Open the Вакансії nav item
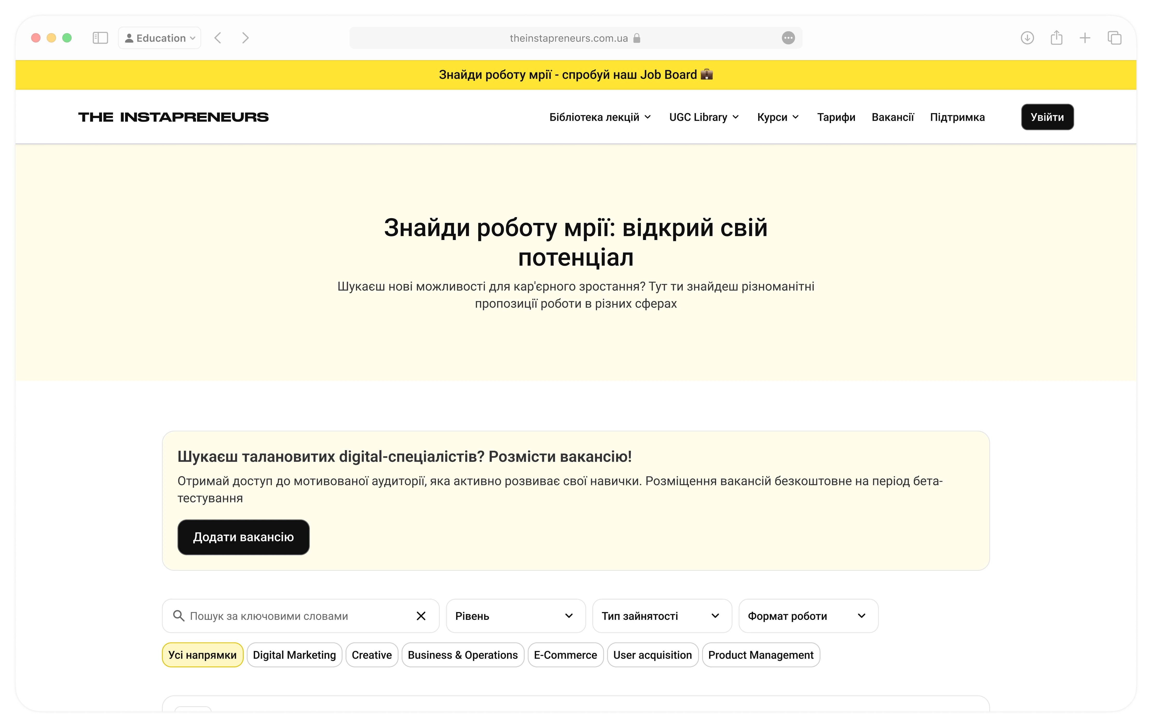1152x727 pixels. pyautogui.click(x=892, y=117)
